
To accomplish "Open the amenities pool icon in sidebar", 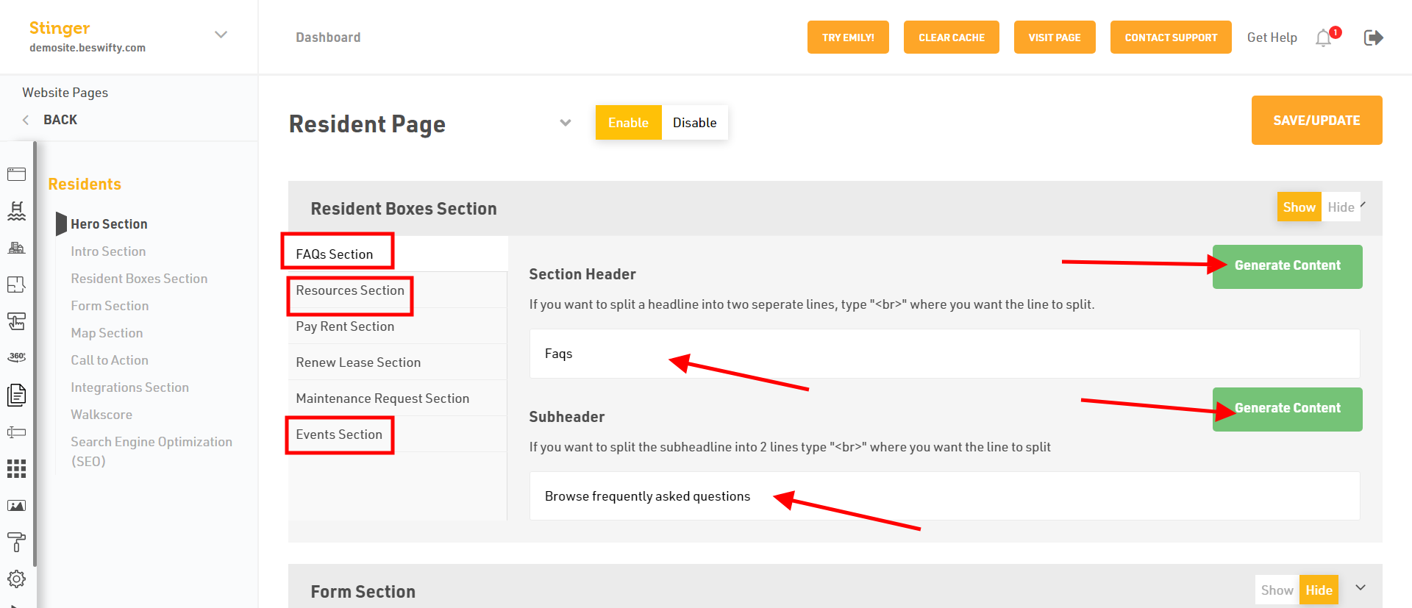I will (16, 211).
